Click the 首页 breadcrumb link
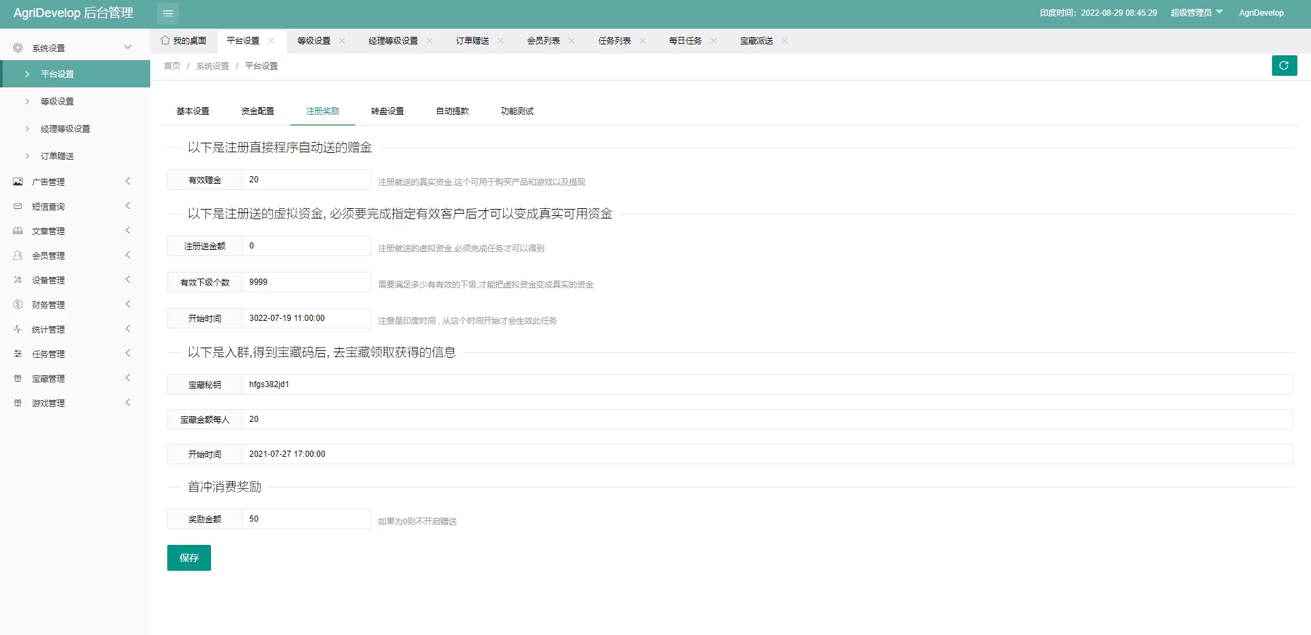The height and width of the screenshot is (635, 1311). 172,66
